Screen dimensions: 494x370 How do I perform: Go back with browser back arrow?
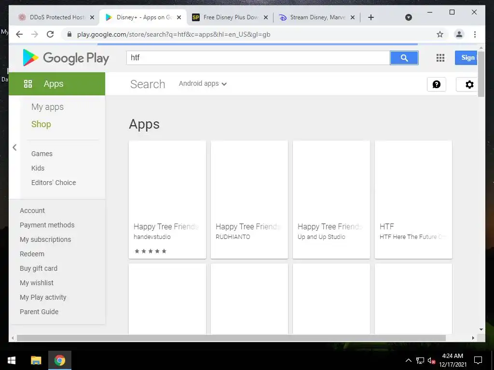click(19, 34)
